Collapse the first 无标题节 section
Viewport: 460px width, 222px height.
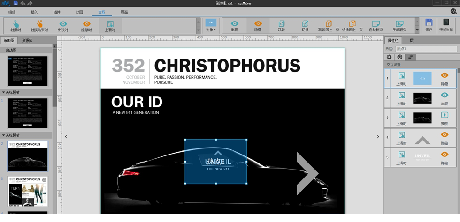click(x=4, y=93)
